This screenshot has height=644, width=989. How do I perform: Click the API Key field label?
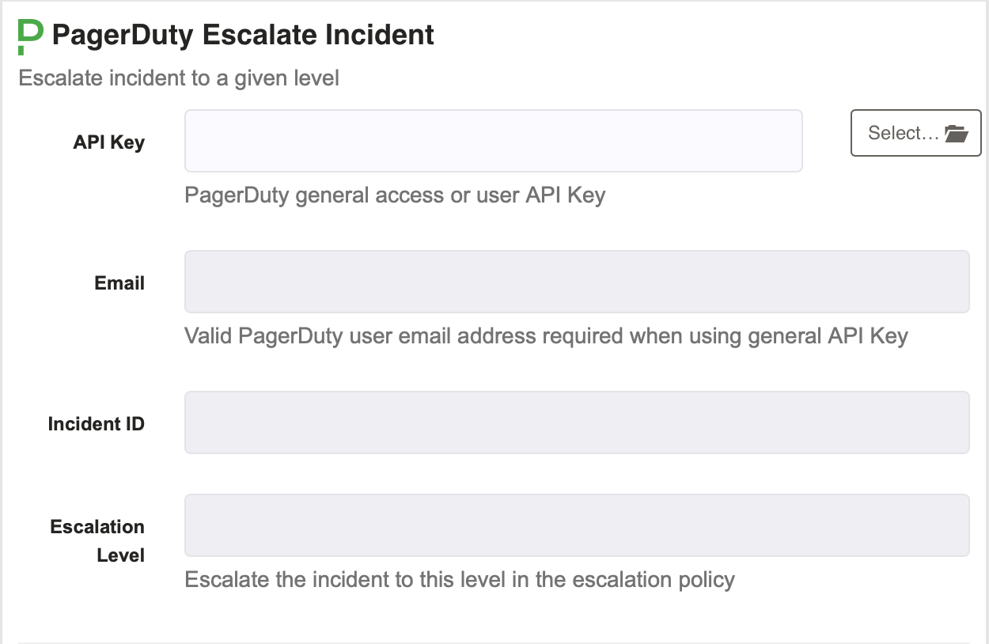pyautogui.click(x=109, y=142)
